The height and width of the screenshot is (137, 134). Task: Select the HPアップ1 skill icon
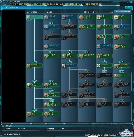coord(28,17)
